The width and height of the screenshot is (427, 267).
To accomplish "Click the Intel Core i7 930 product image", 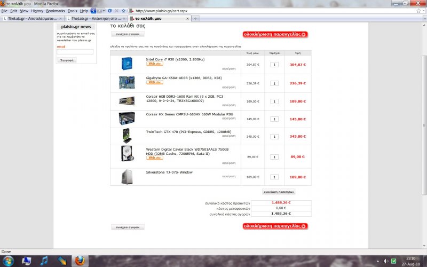I will coord(127,64).
